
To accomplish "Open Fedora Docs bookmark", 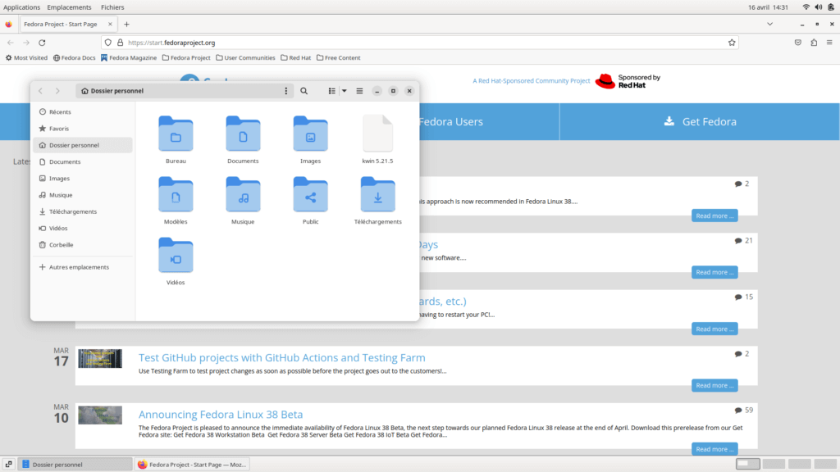I will point(74,58).
